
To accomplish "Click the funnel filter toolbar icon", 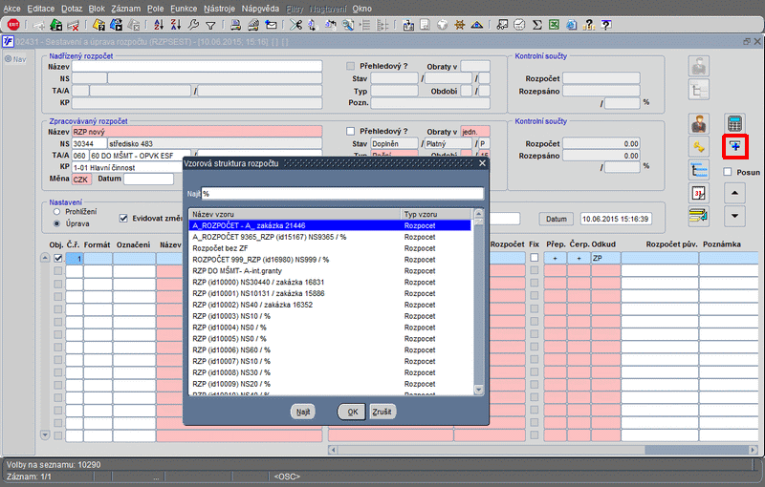I will coord(209,24).
